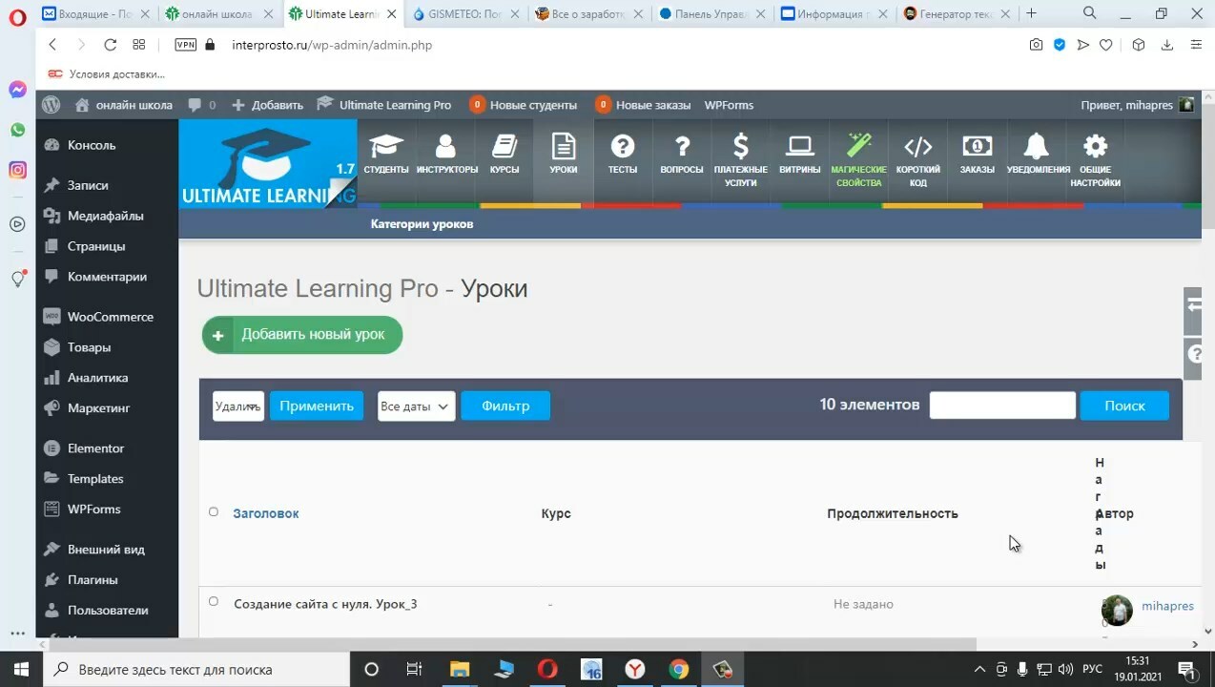The image size is (1215, 687).
Task: Open the downloads icon in the browser toolbar
Action: (1166, 45)
